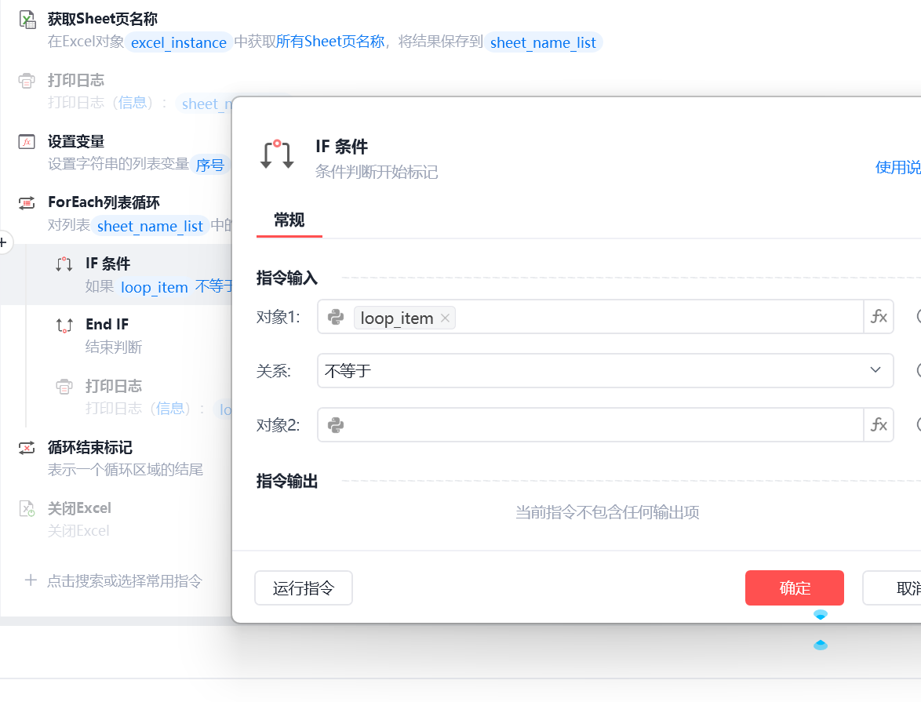Click the 序号 variable tag in 设置变量
Image resolution: width=921 pixels, height=702 pixels.
tap(209, 165)
